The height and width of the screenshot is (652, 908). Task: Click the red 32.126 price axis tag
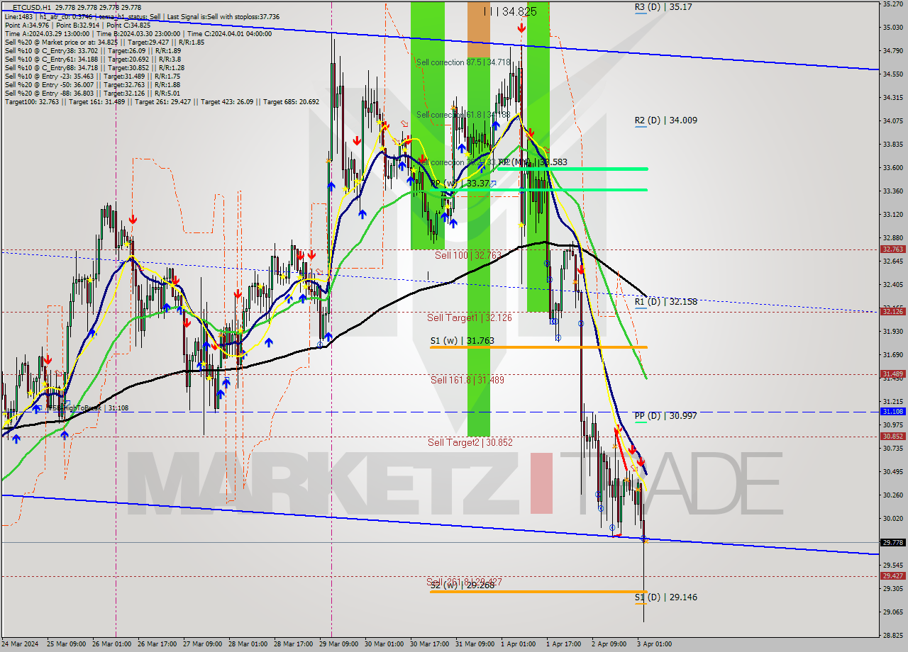(x=892, y=311)
